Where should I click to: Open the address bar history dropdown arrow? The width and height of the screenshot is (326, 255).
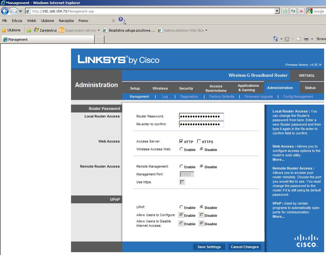(277, 11)
